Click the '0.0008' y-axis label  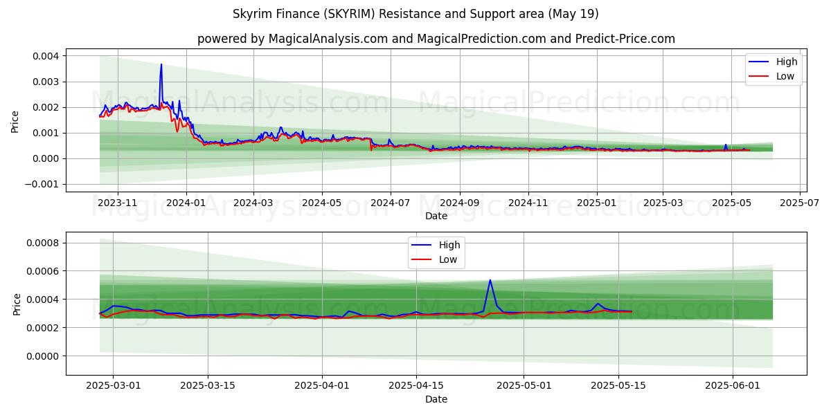44,243
